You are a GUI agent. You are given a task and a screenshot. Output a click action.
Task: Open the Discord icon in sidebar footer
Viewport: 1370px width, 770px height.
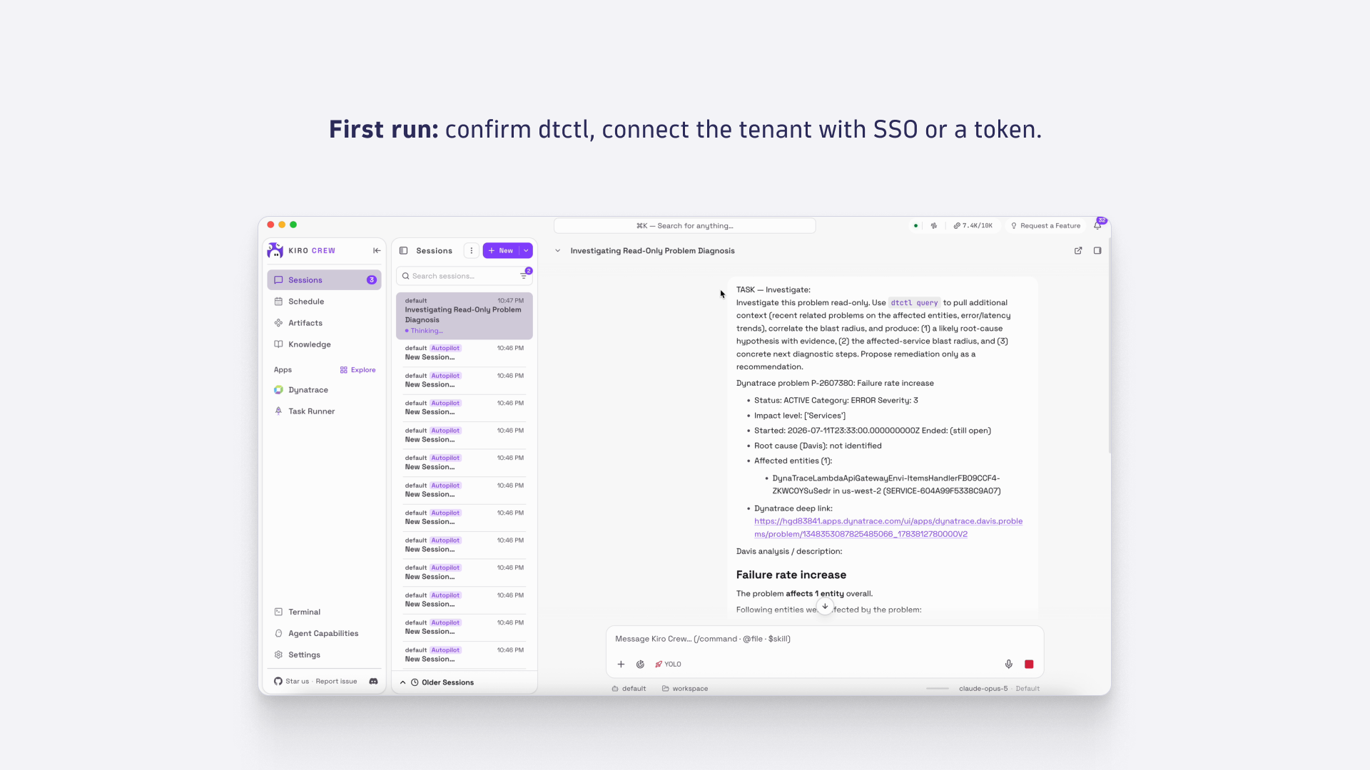click(x=373, y=681)
